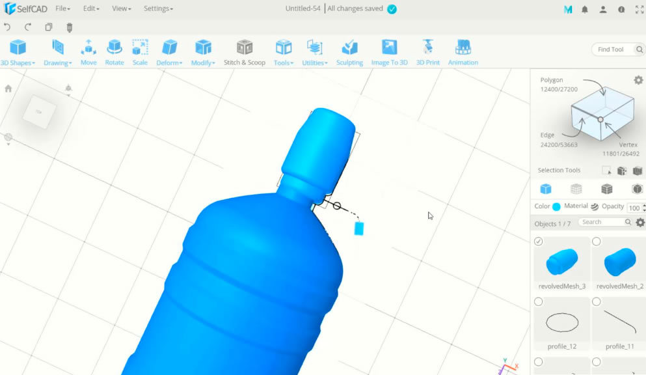Open Stitch & Scoop tool
The width and height of the screenshot is (646, 375).
point(245,52)
